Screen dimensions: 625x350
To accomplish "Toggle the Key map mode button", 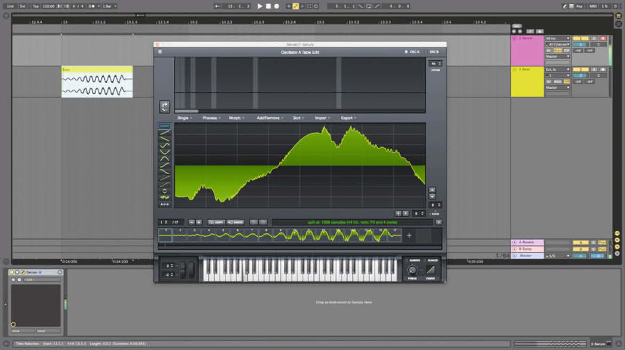I will (579, 6).
